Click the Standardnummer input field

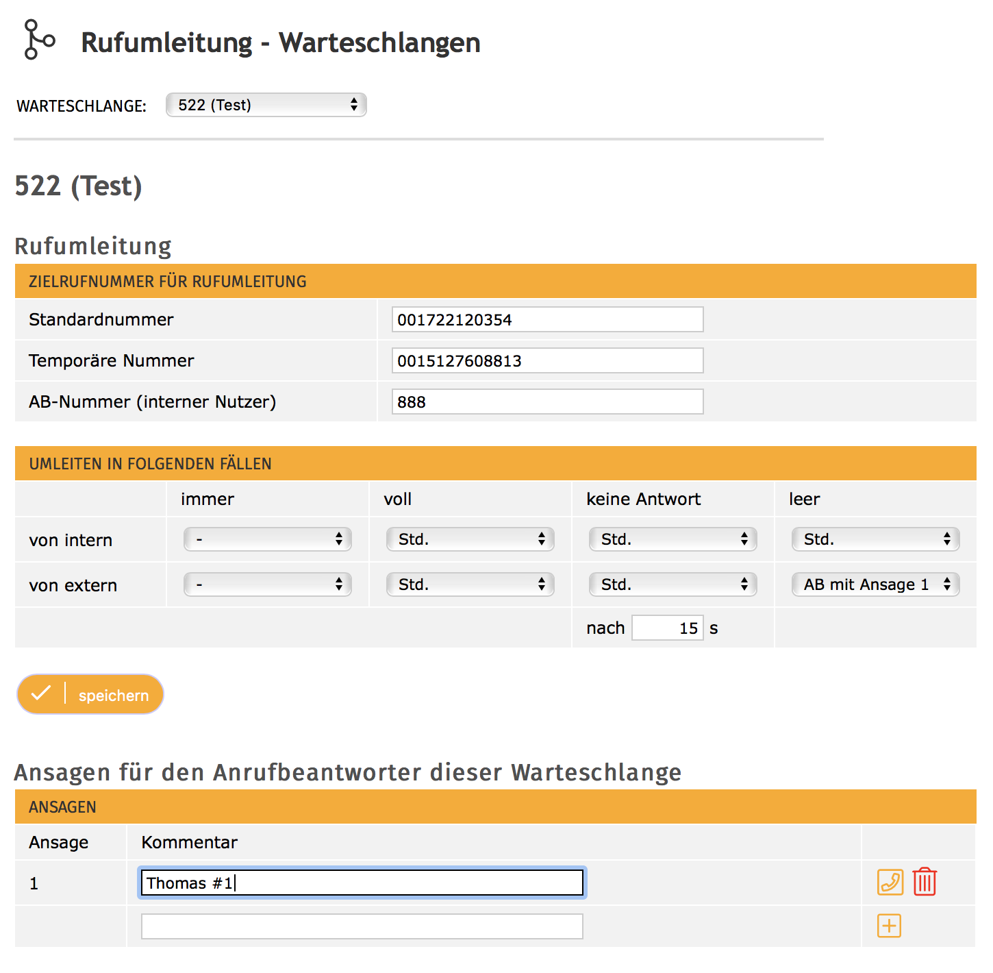pos(547,319)
